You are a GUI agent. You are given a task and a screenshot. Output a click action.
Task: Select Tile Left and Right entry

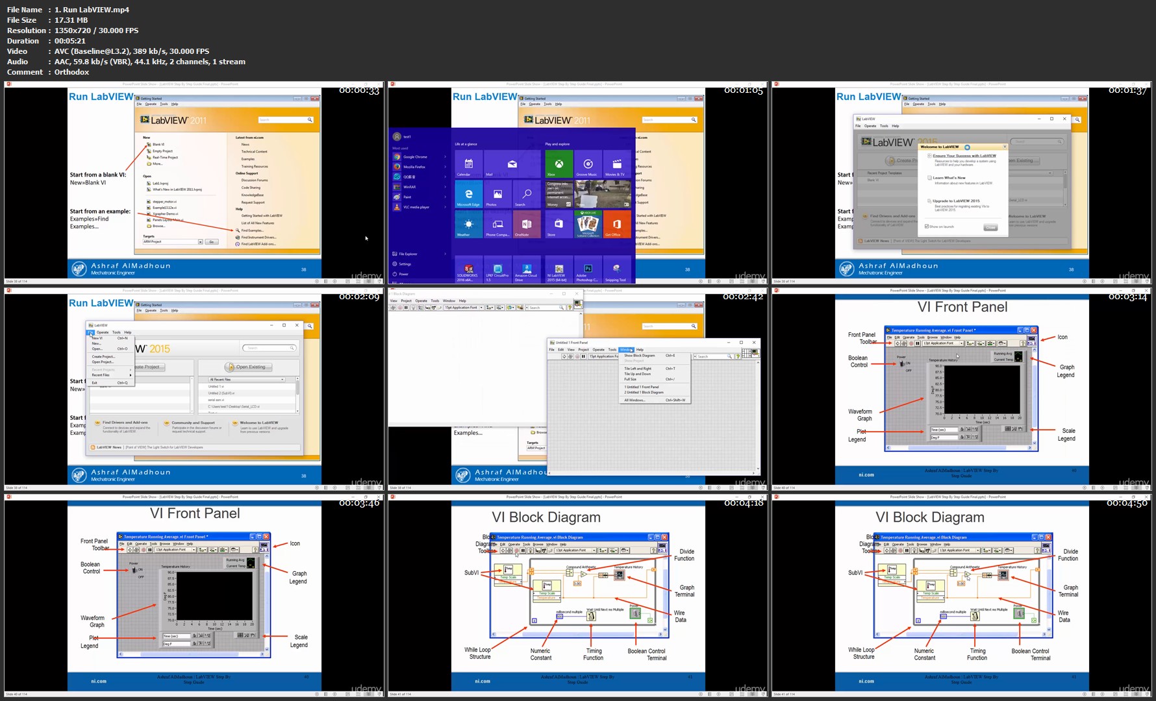654,369
